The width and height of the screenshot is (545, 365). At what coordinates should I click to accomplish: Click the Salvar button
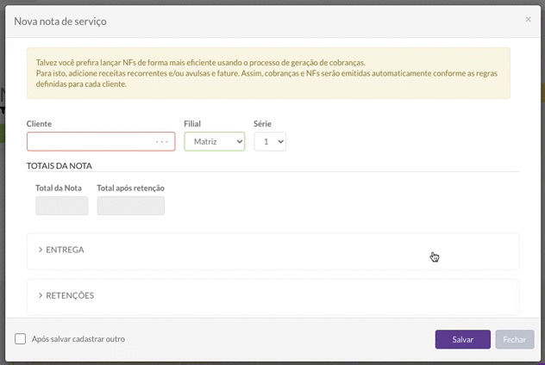click(x=462, y=339)
